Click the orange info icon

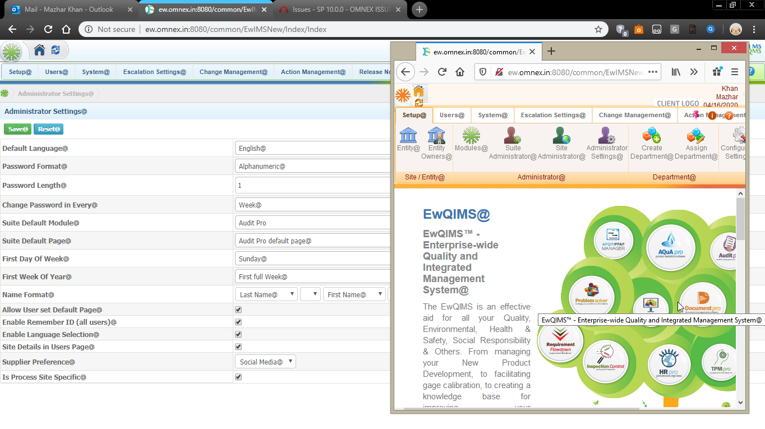click(712, 116)
